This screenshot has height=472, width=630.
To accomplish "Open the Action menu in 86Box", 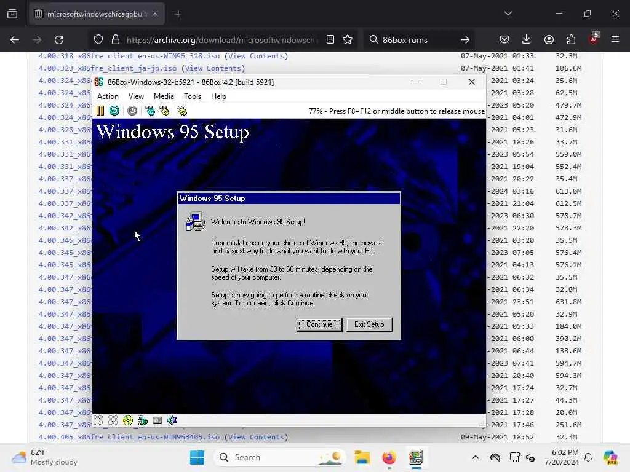I will [x=108, y=96].
